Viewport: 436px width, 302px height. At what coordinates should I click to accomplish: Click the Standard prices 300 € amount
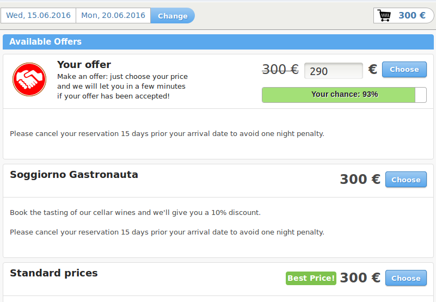point(360,278)
